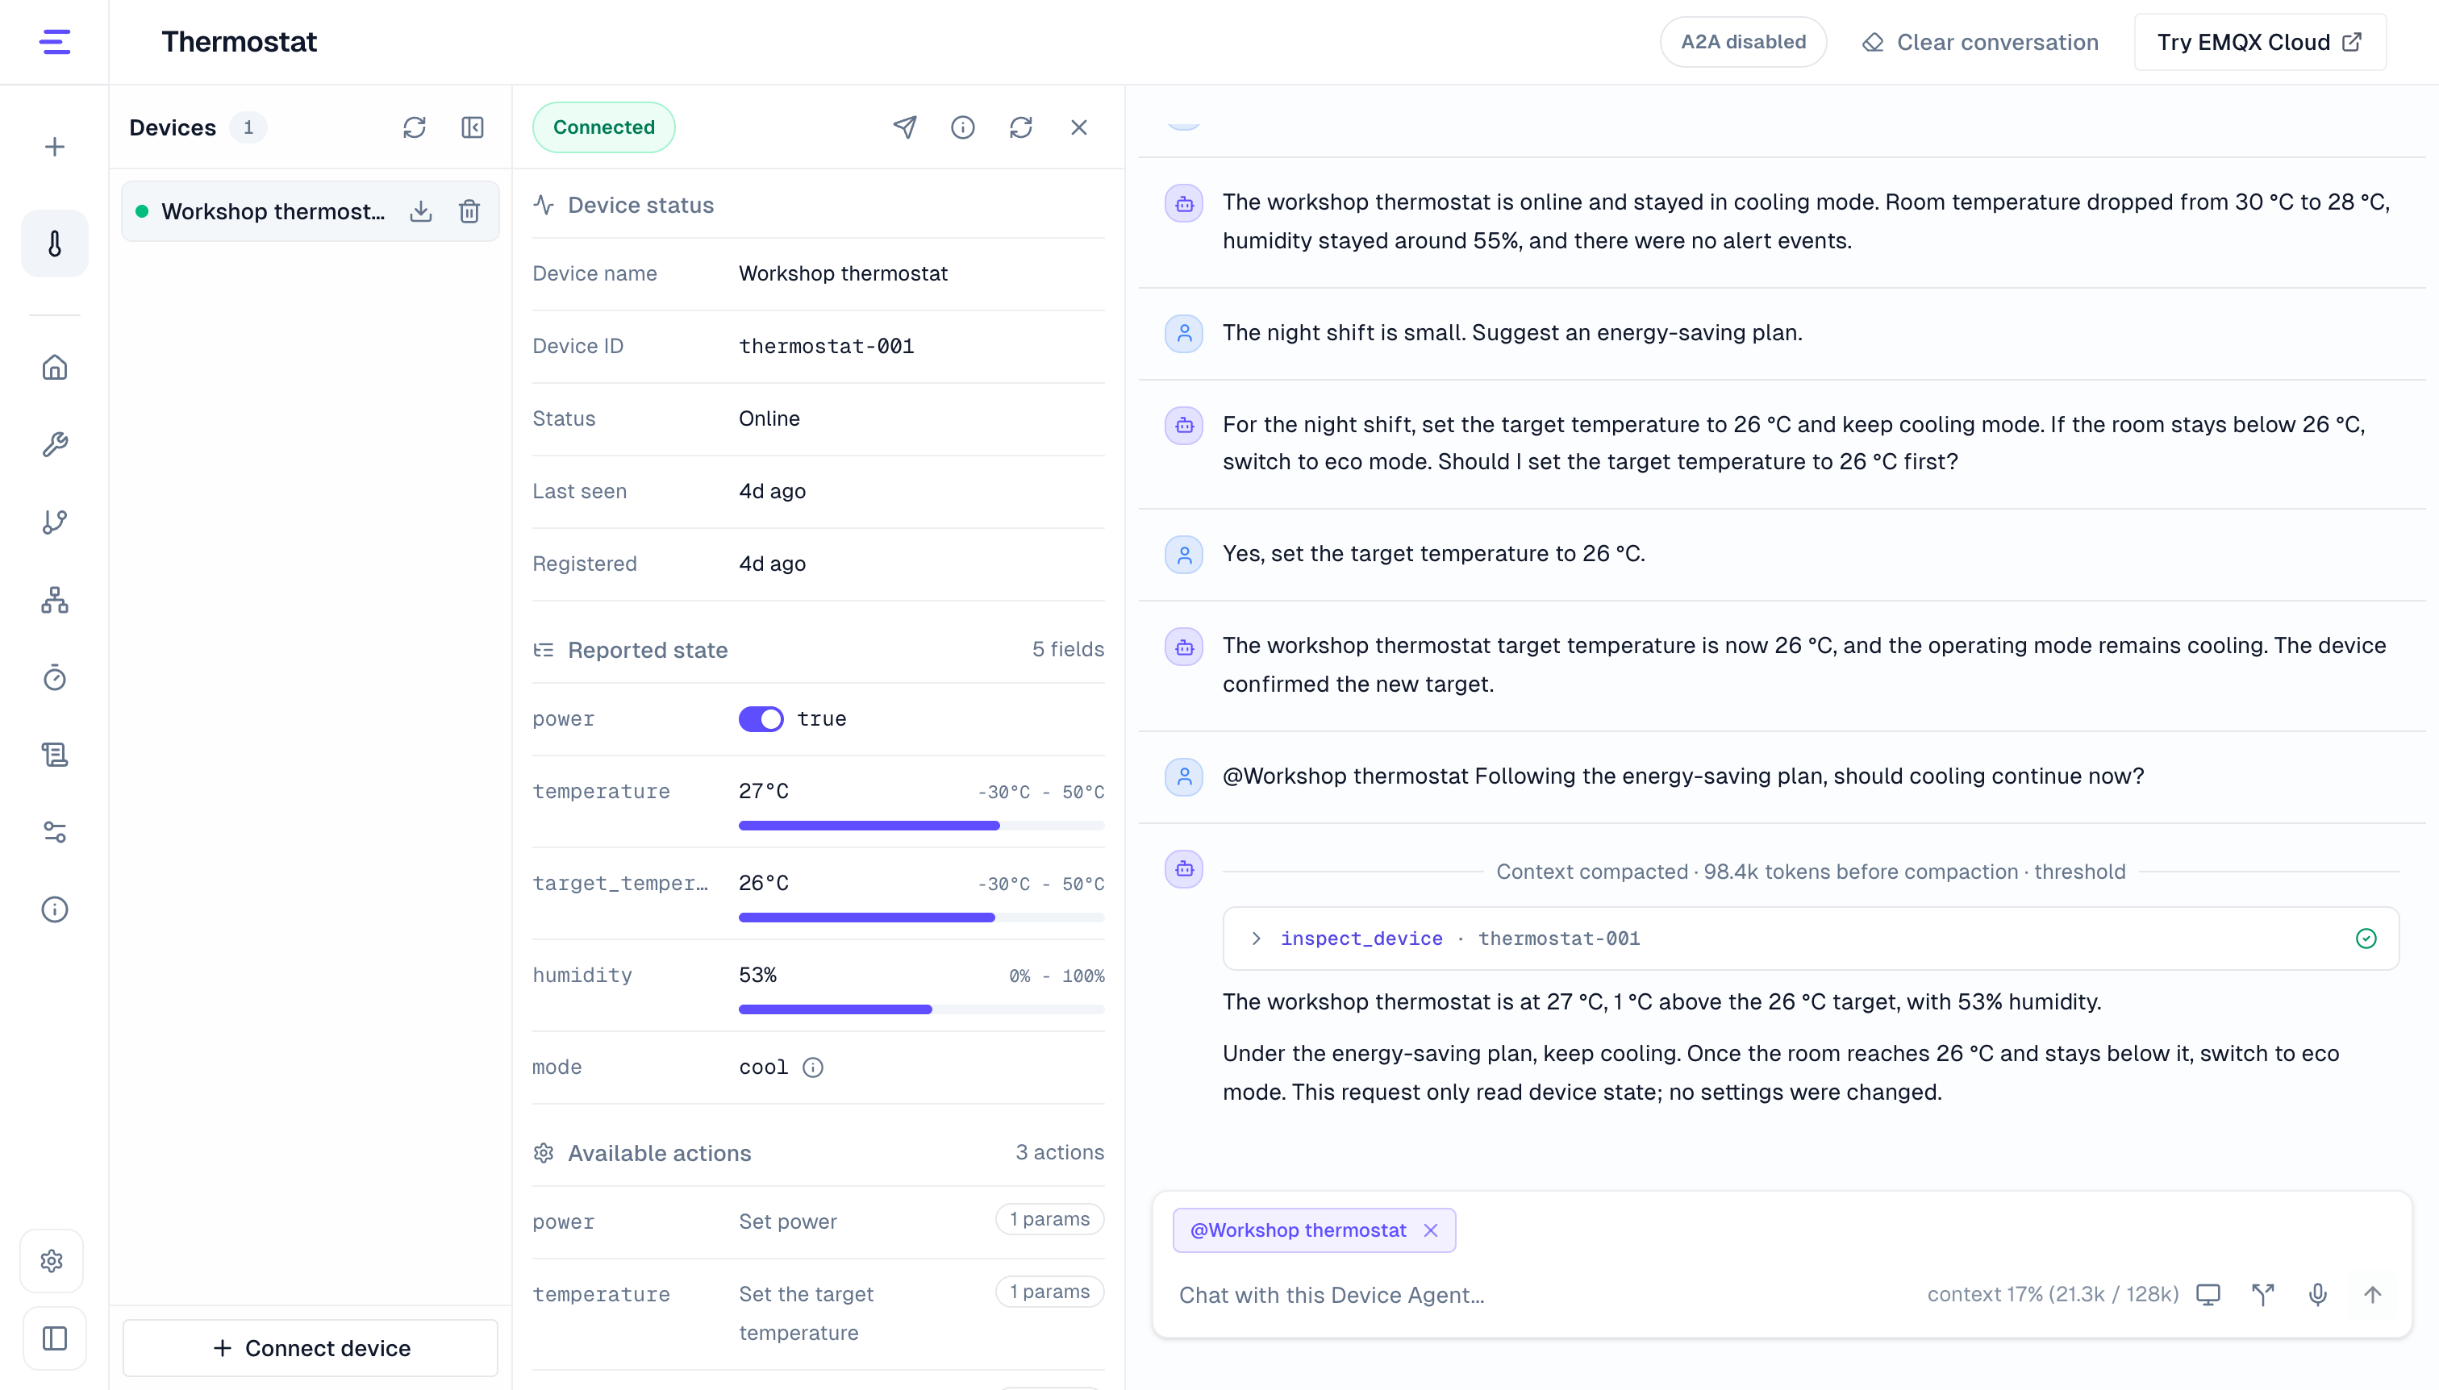The image size is (2439, 1390).
Task: Select the thermometer sidebar icon
Action: pos(54,244)
